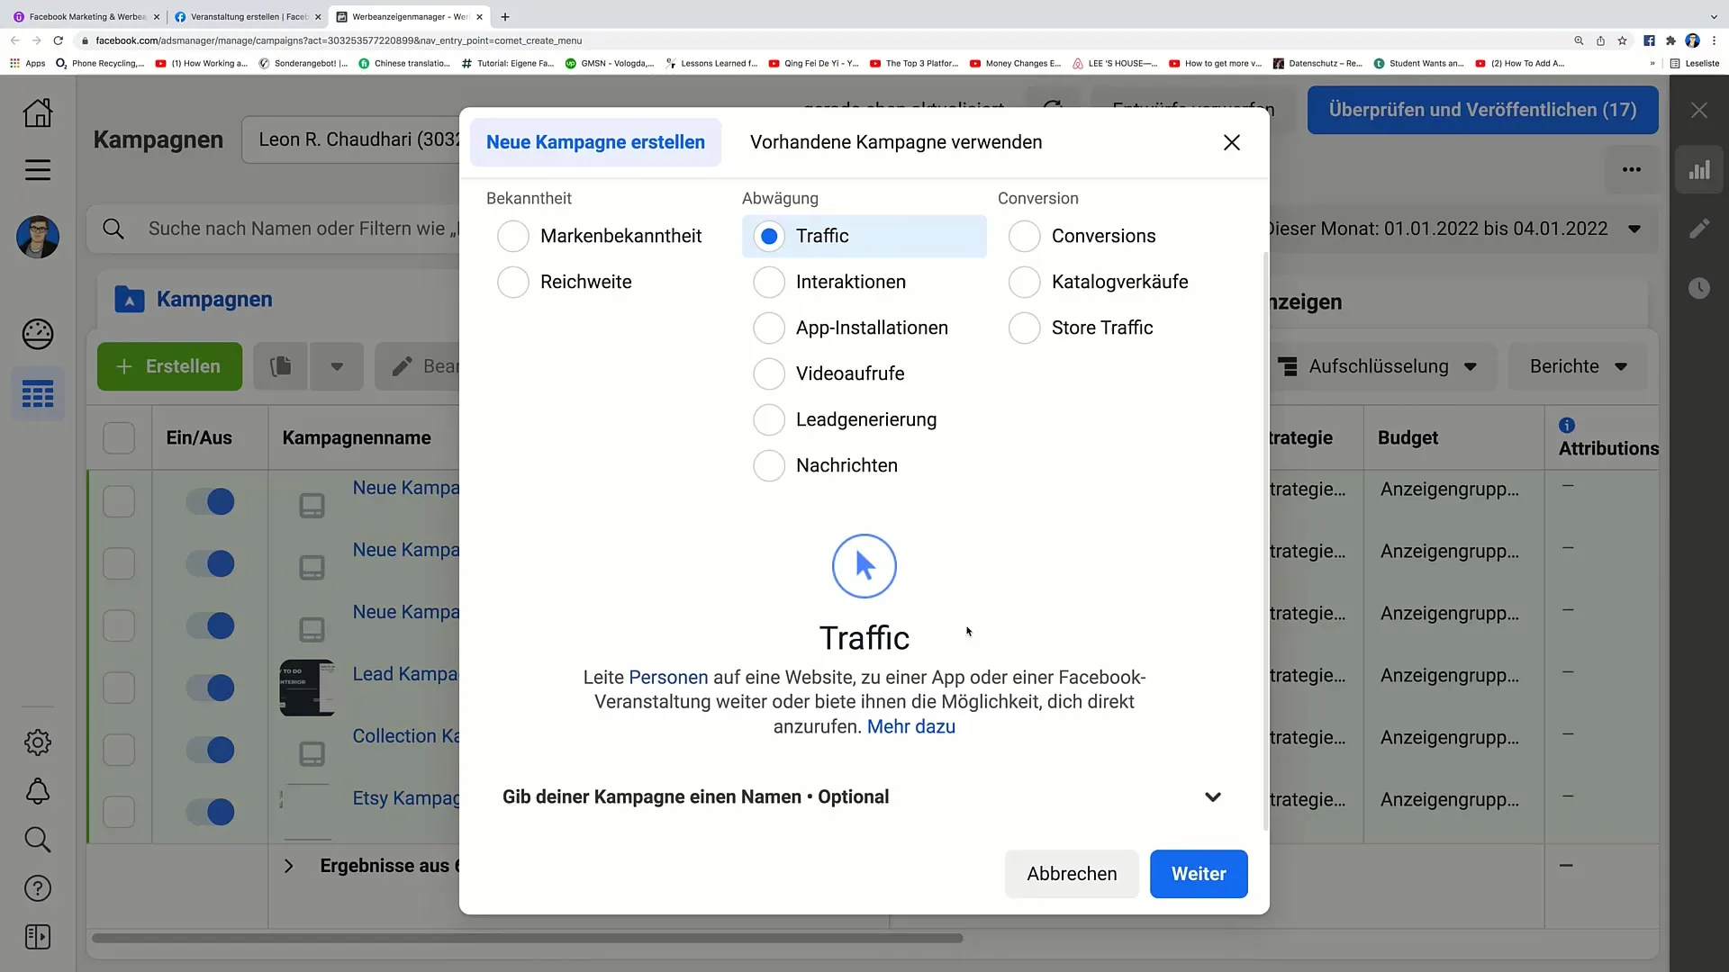The width and height of the screenshot is (1729, 972).
Task: Click the Berichte dropdown icon
Action: [x=1622, y=365]
